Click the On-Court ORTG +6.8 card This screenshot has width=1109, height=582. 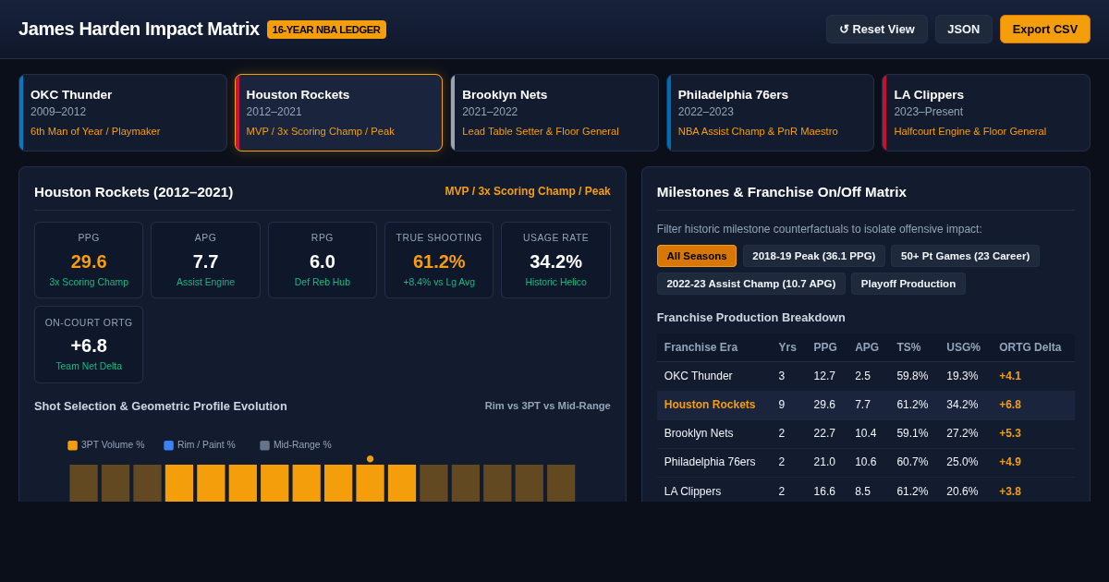coord(89,345)
